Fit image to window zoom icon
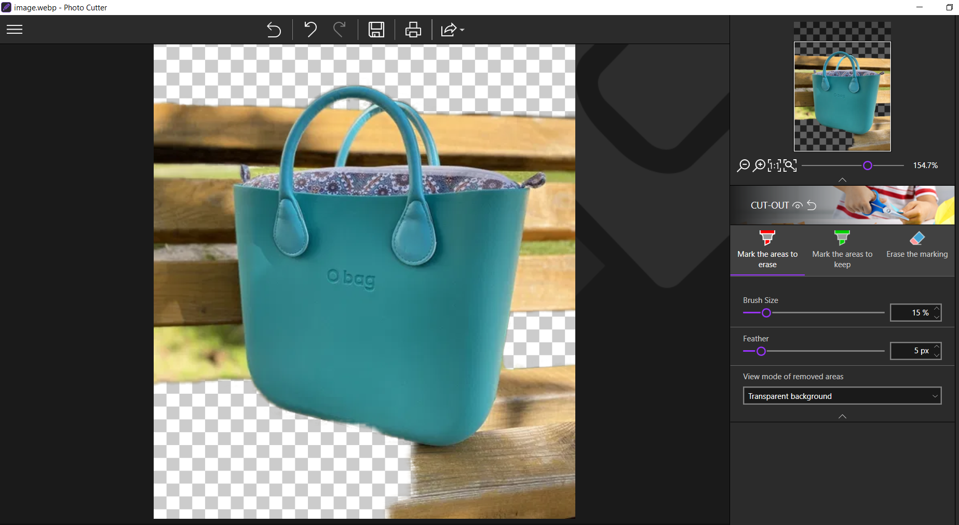Screen dimensions: 959x525 (x=790, y=165)
